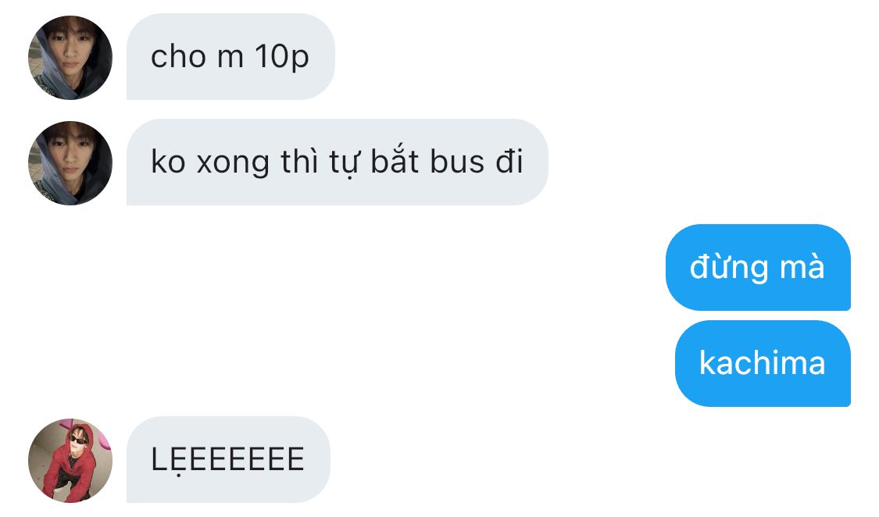Click the word "thì" in the second message
Viewport: 879px width, 517px height.
[298, 162]
